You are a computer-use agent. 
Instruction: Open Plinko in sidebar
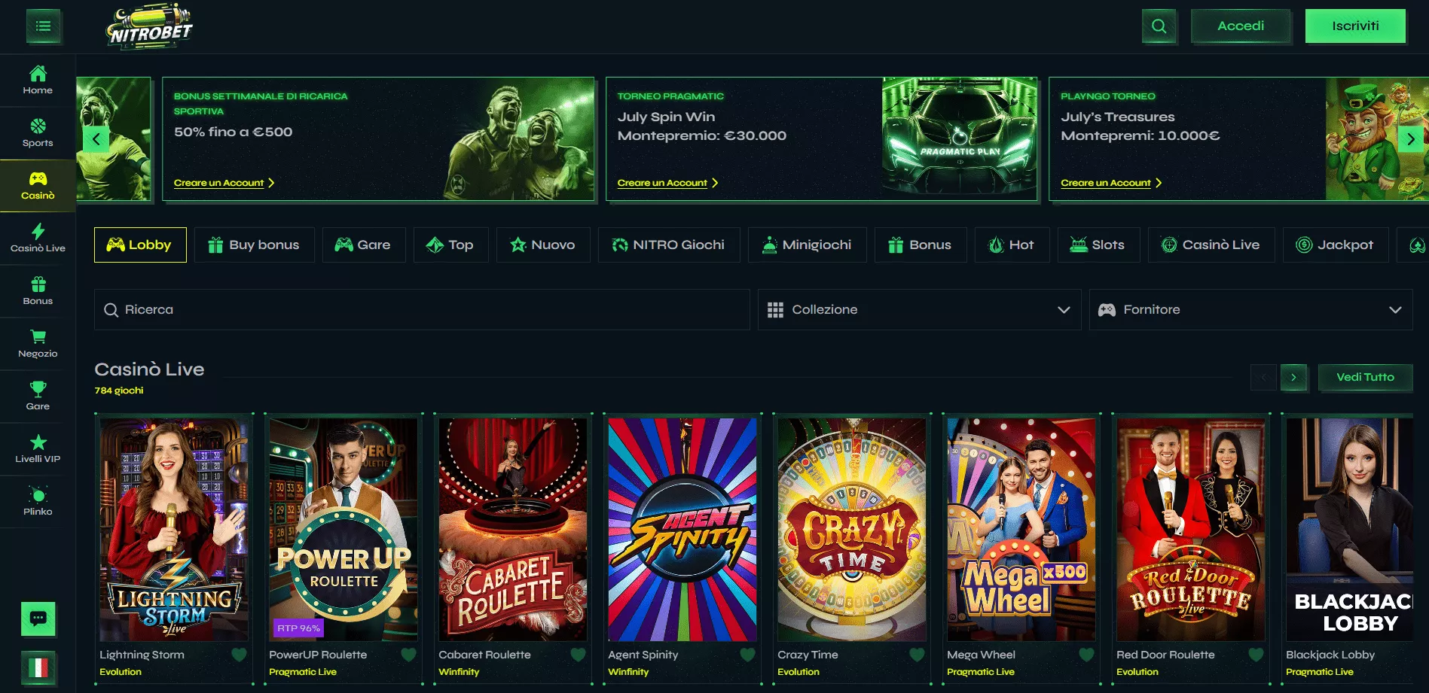(x=38, y=501)
